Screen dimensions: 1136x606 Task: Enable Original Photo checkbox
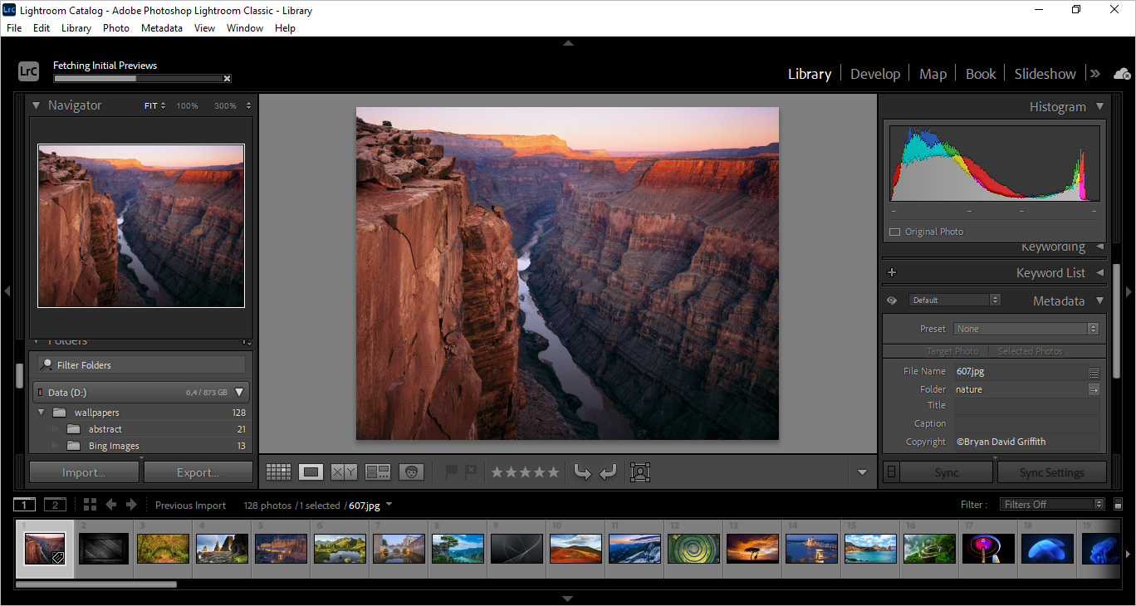pyautogui.click(x=894, y=232)
